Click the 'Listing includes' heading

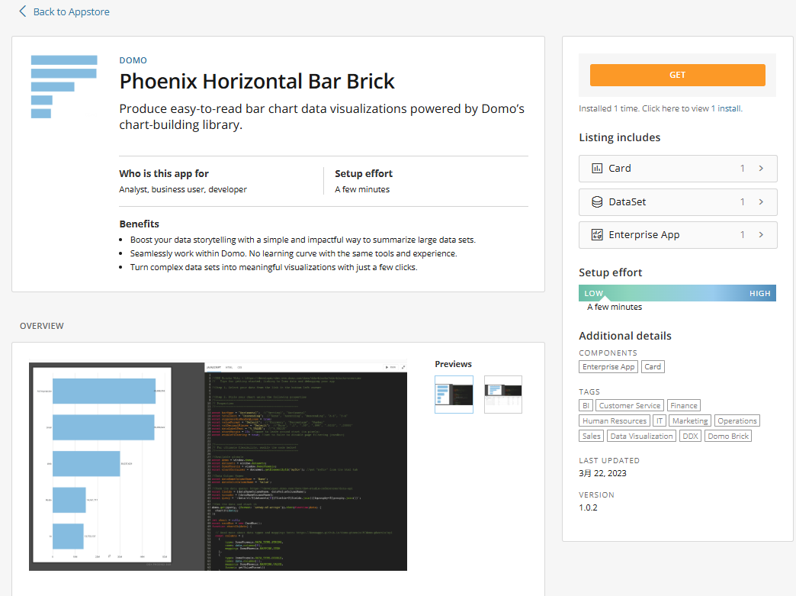pos(619,137)
